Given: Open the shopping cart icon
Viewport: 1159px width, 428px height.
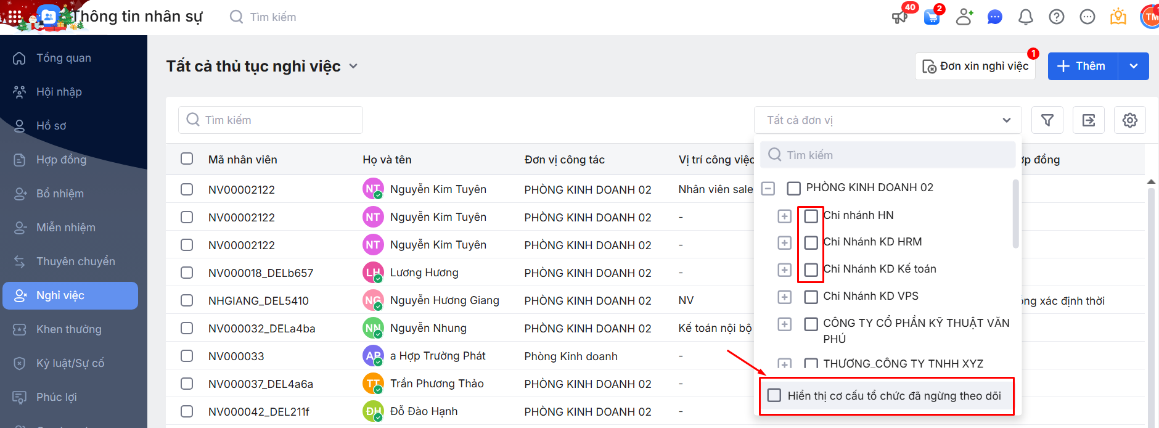Looking at the screenshot, I should click(x=932, y=17).
